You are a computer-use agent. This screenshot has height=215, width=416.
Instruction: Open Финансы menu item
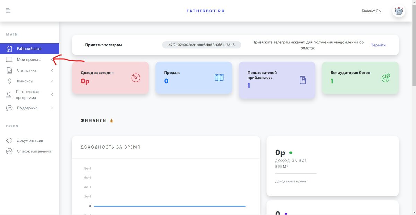coord(29,81)
